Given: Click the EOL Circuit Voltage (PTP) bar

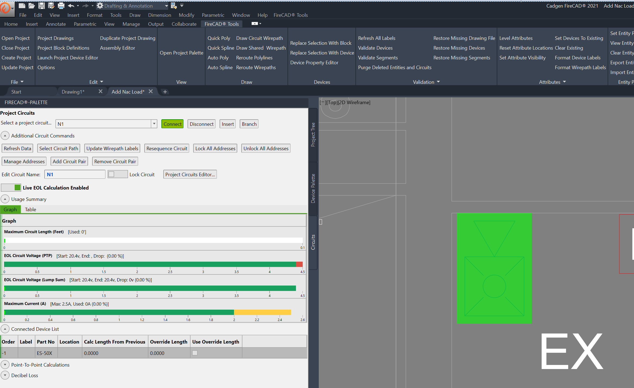Looking at the screenshot, I should point(153,264).
